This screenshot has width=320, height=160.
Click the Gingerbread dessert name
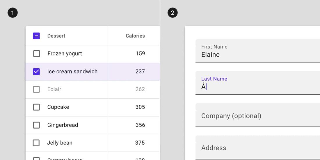click(x=63, y=125)
